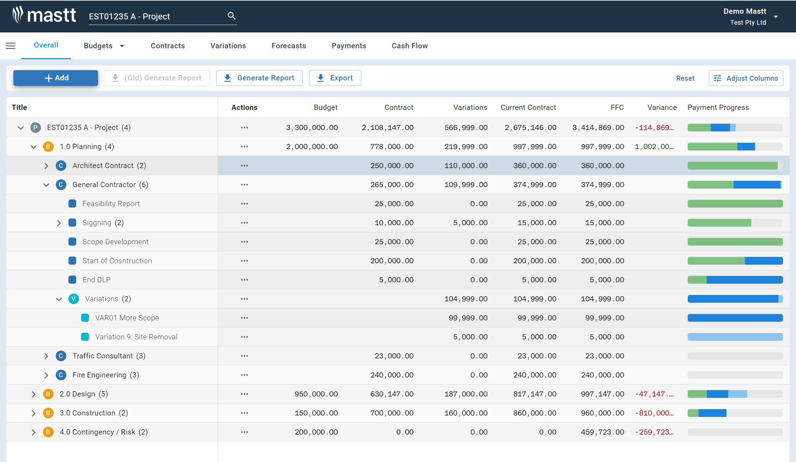
Task: Click the search magnifier icon
Action: pos(231,16)
